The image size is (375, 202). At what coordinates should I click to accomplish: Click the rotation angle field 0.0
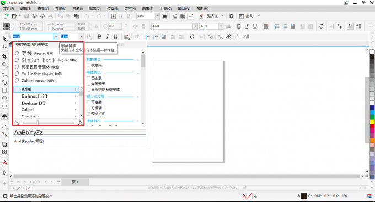click(x=115, y=26)
